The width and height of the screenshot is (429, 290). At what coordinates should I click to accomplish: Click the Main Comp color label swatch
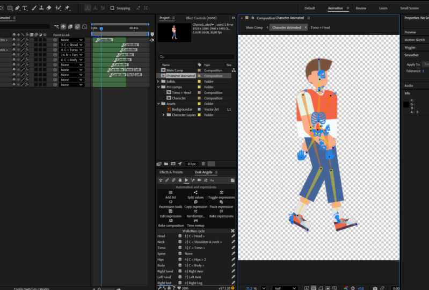[199, 70]
